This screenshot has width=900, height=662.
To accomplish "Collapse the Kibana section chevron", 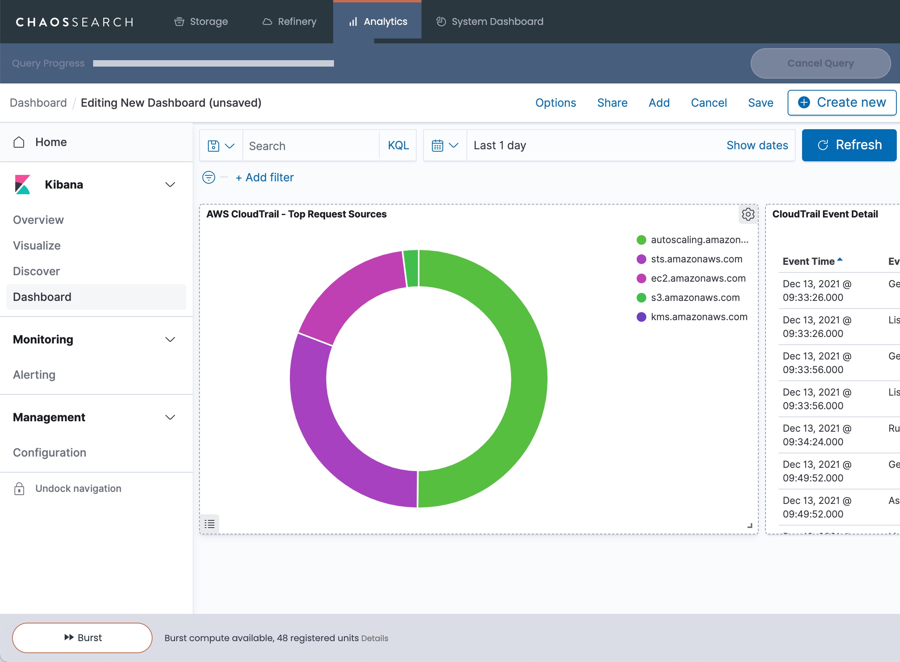I will [x=170, y=185].
